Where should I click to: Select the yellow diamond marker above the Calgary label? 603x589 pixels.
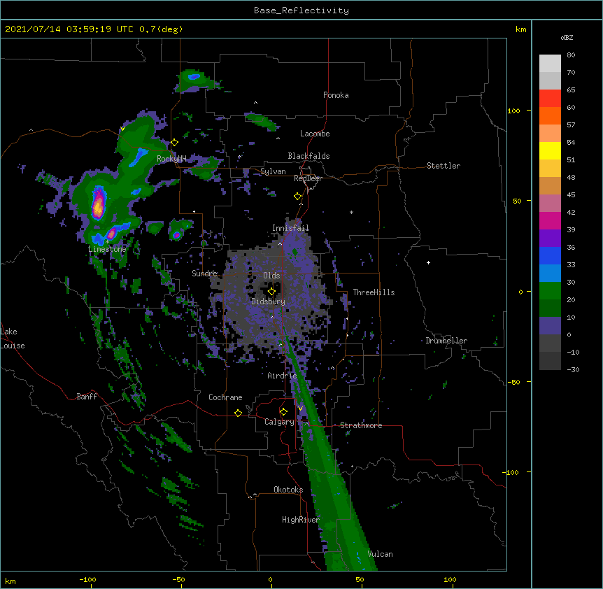(x=283, y=412)
